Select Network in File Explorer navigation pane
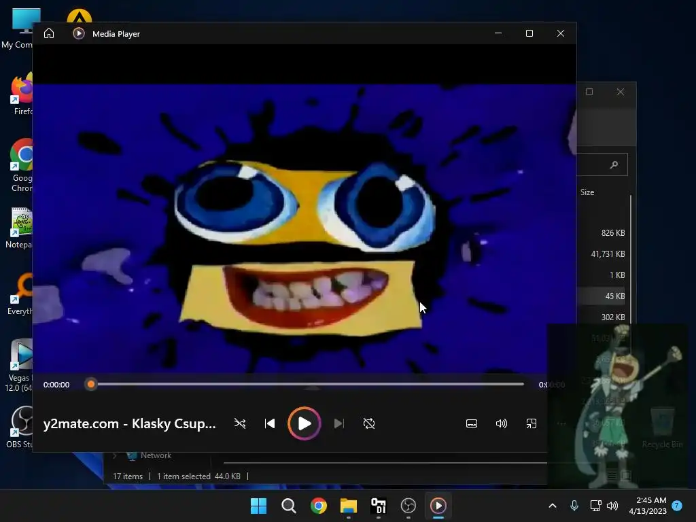 coord(156,455)
